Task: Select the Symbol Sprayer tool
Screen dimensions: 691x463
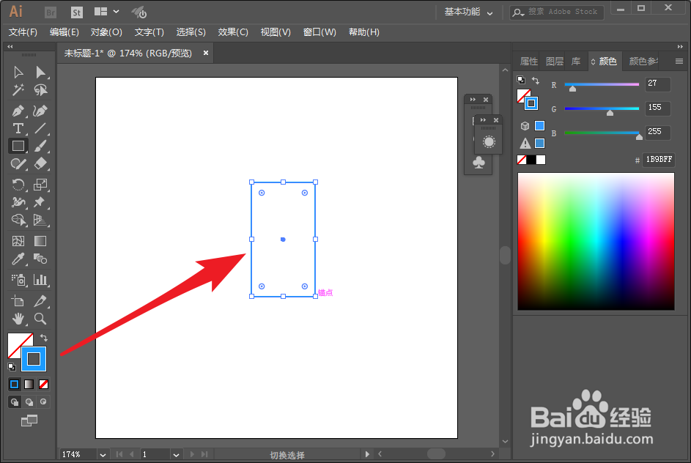Action: [18, 280]
